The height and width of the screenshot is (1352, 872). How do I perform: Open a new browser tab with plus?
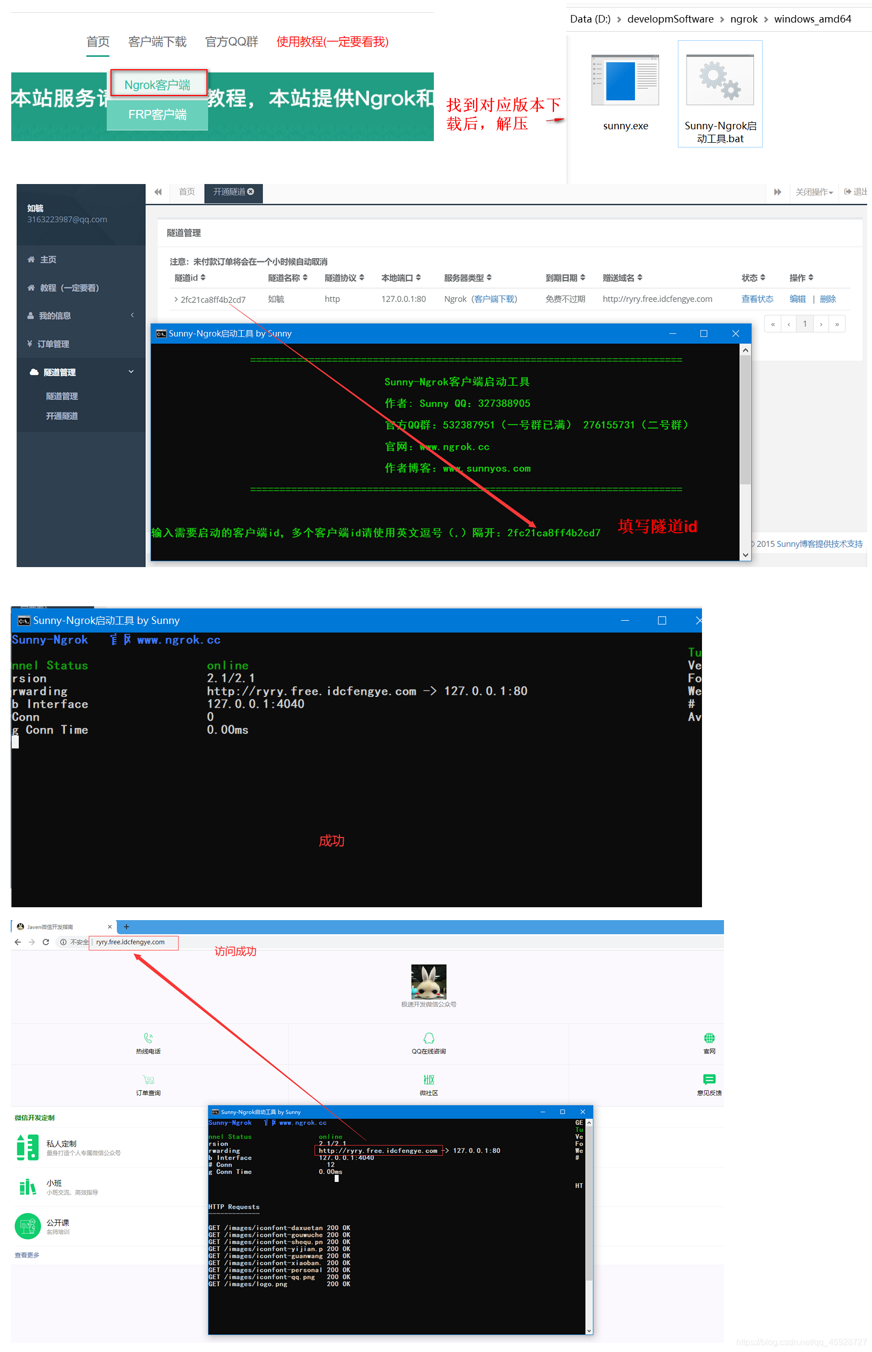click(x=126, y=927)
